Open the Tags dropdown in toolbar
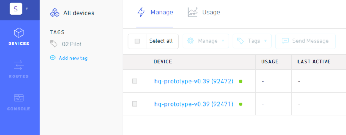This screenshot has width=346, height=135. tap(252, 41)
